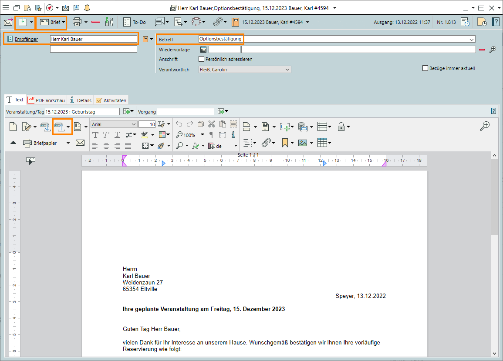Expand the Verantwortlich 'Fleiß, Carolin' dropdown

(x=287, y=70)
